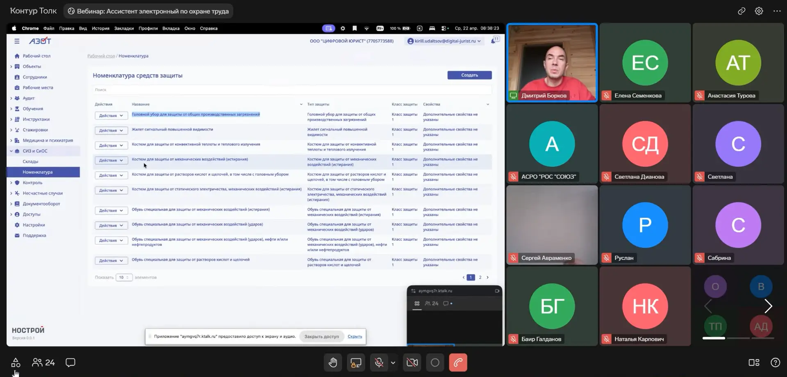
Task: Open the three-dots more options menu
Action: click(x=777, y=11)
